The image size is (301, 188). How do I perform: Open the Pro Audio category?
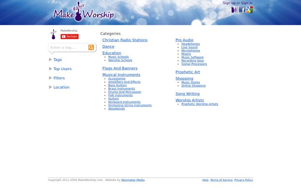pos(184,40)
